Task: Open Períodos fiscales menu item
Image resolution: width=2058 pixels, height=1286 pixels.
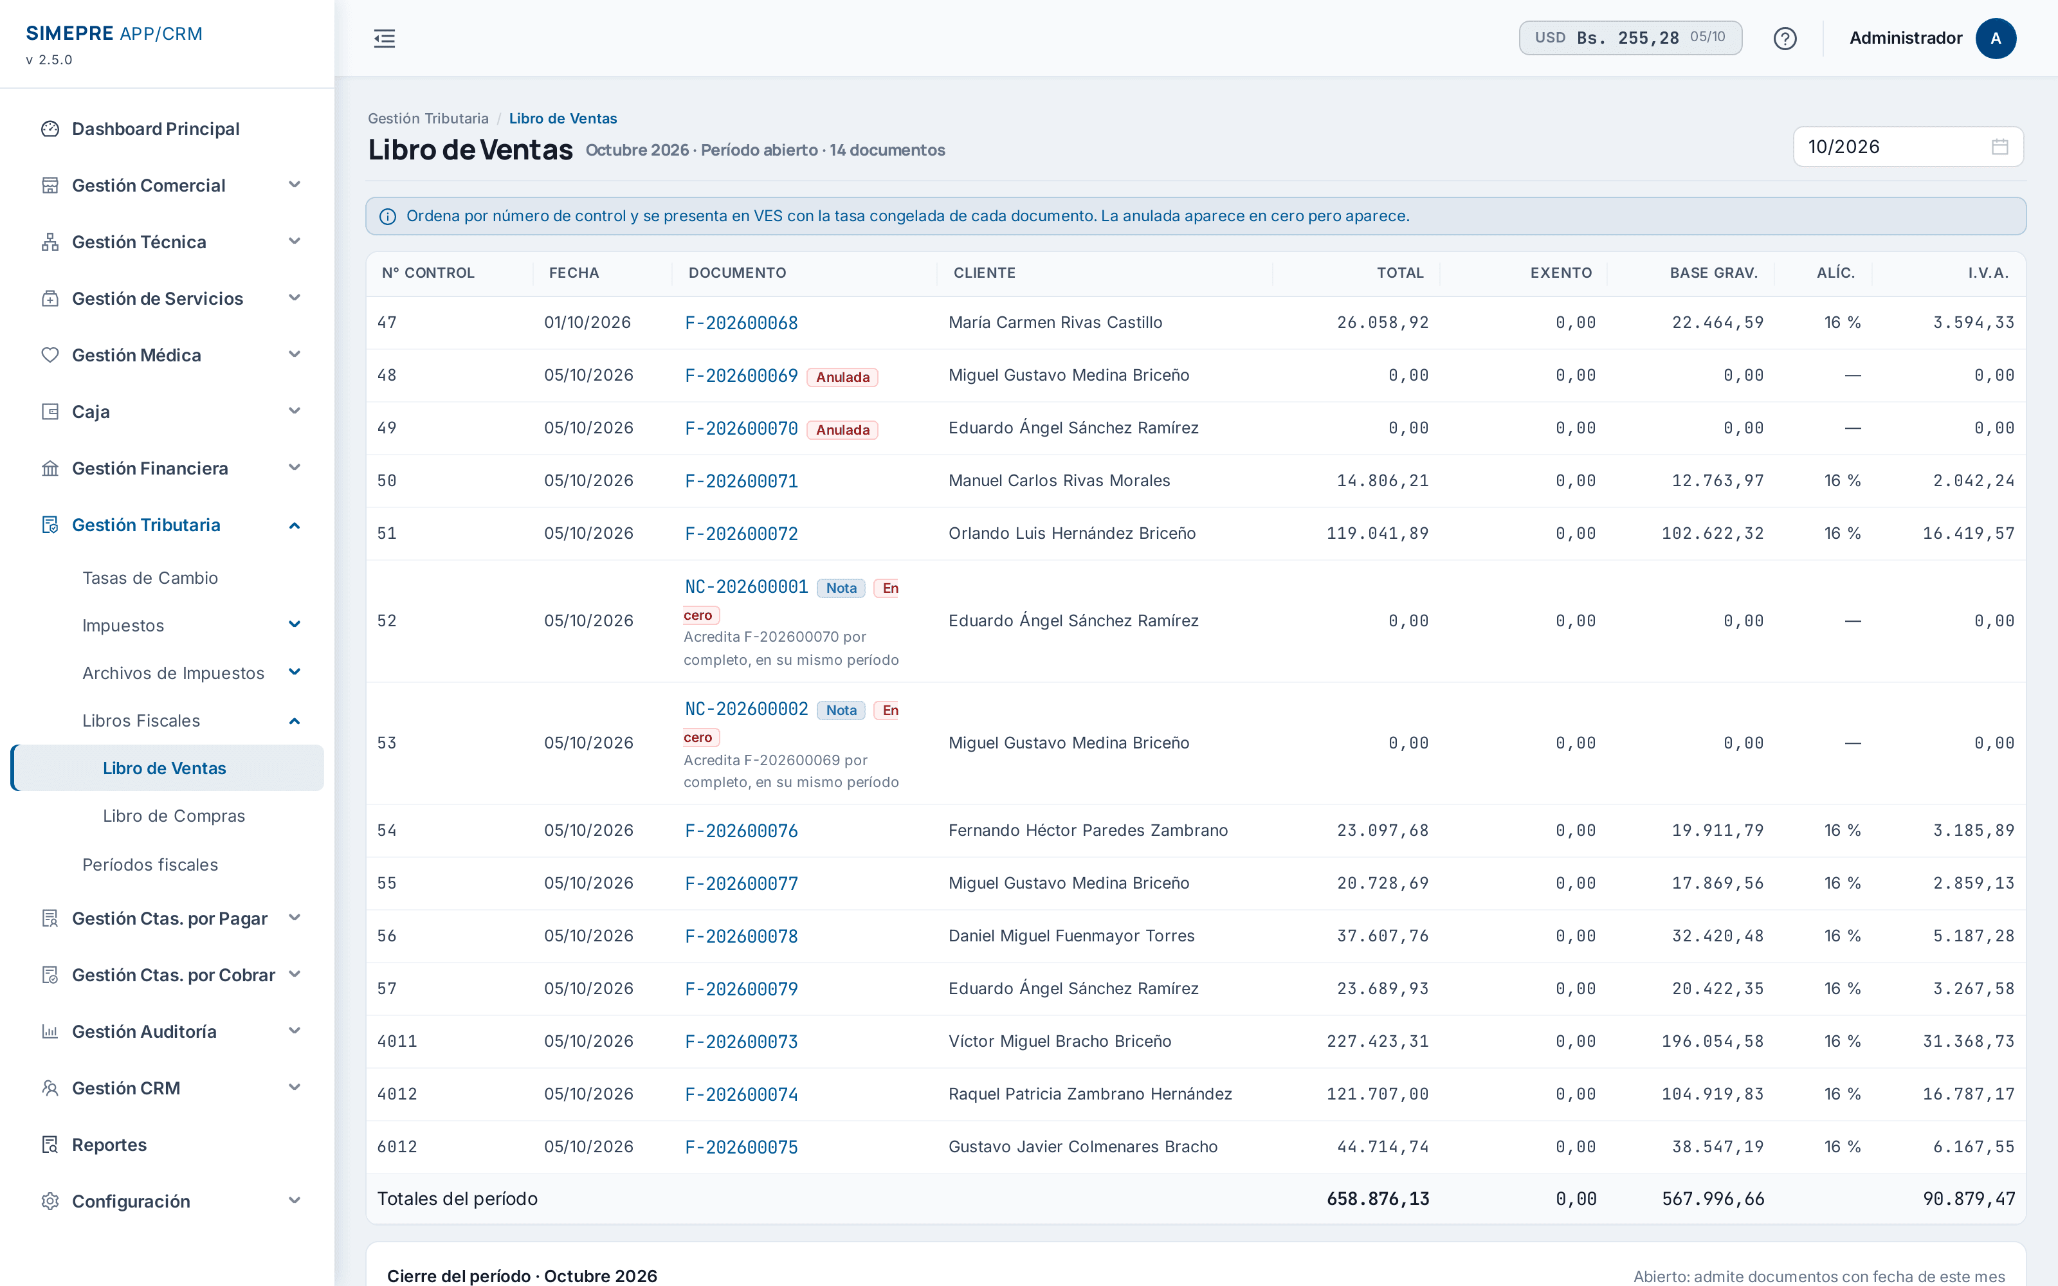Action: click(150, 864)
